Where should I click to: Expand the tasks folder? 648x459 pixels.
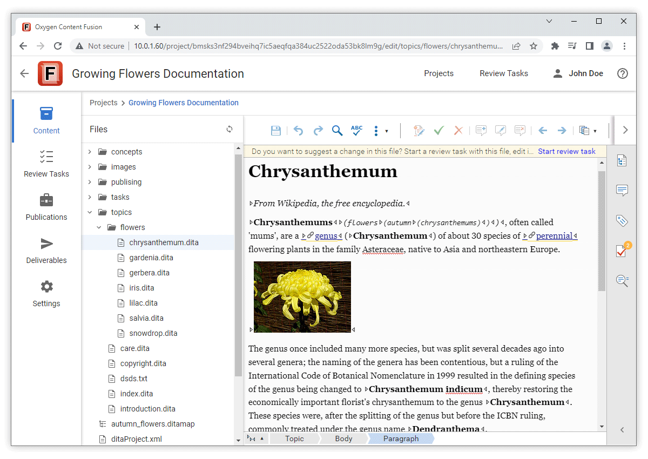(x=90, y=197)
